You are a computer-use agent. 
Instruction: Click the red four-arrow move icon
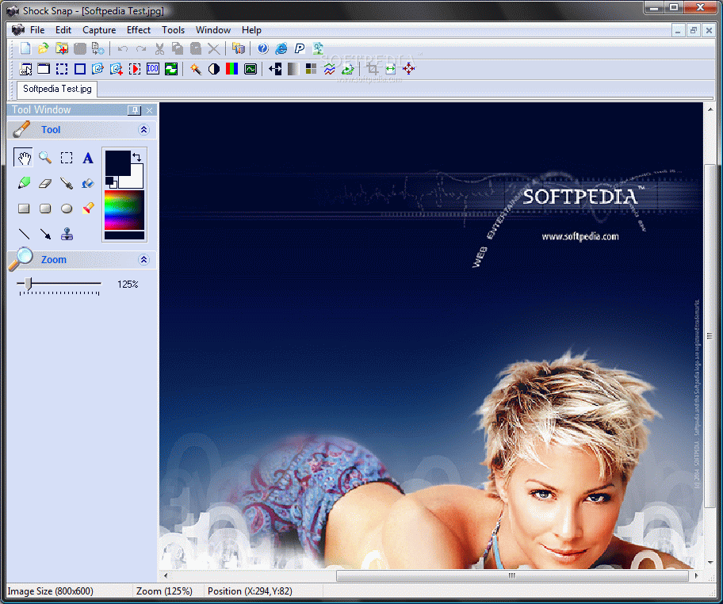(x=408, y=69)
